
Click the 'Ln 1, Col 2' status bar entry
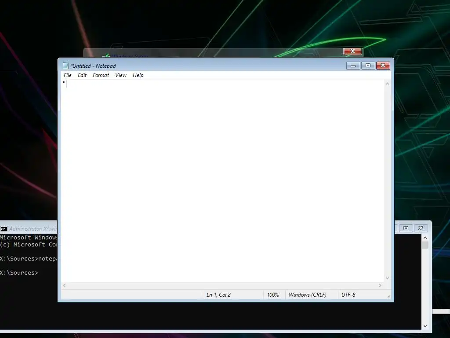218,295
